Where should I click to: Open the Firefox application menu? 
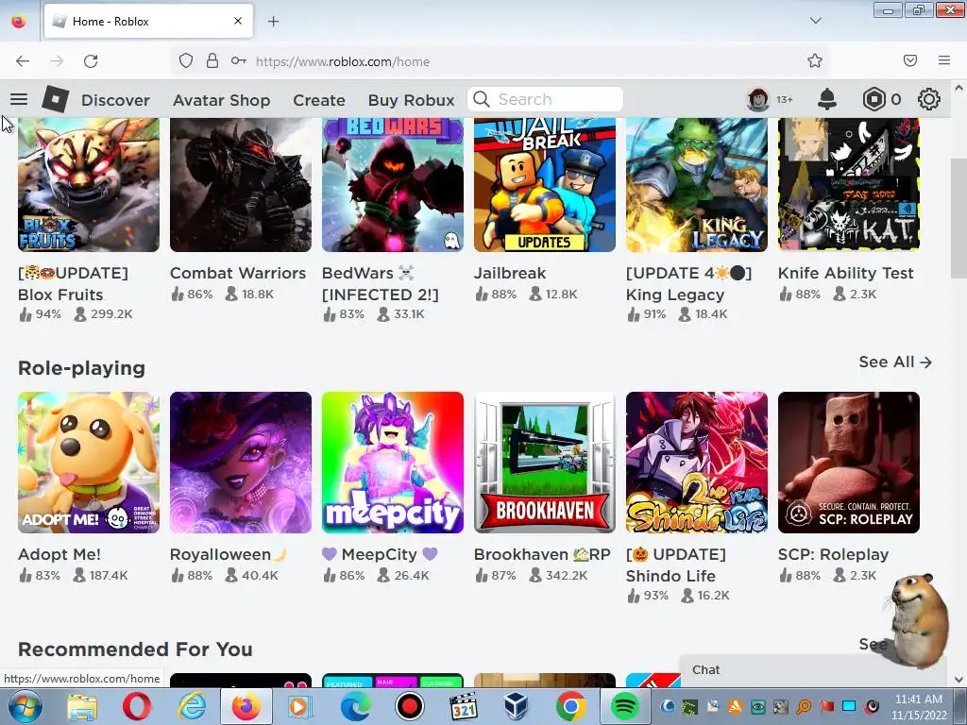coord(944,60)
